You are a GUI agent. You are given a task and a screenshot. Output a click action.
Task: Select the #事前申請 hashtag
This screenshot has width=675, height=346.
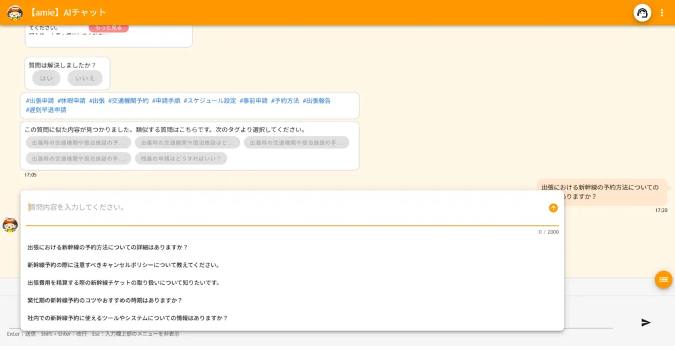click(x=254, y=100)
